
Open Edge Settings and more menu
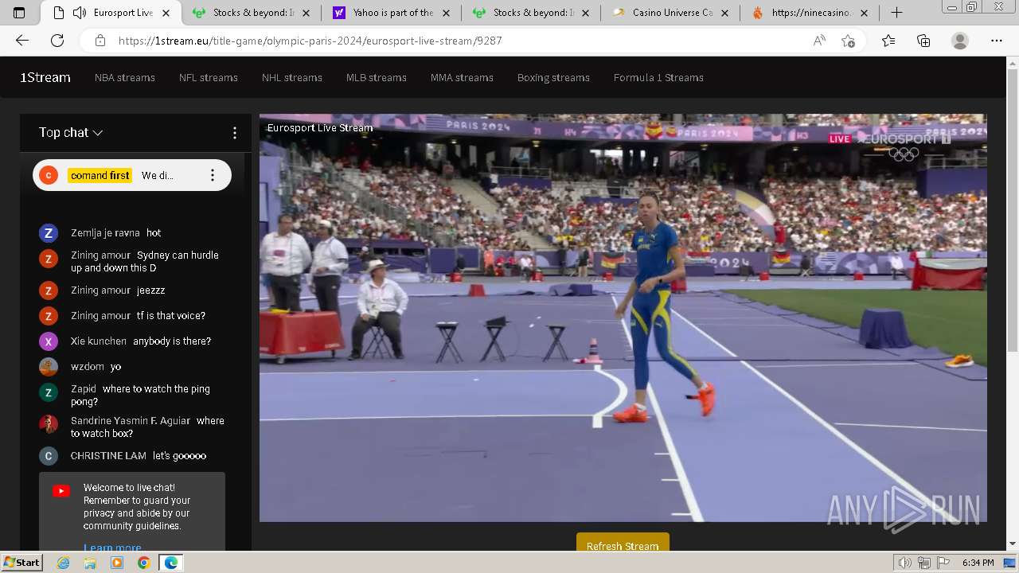[x=997, y=41]
